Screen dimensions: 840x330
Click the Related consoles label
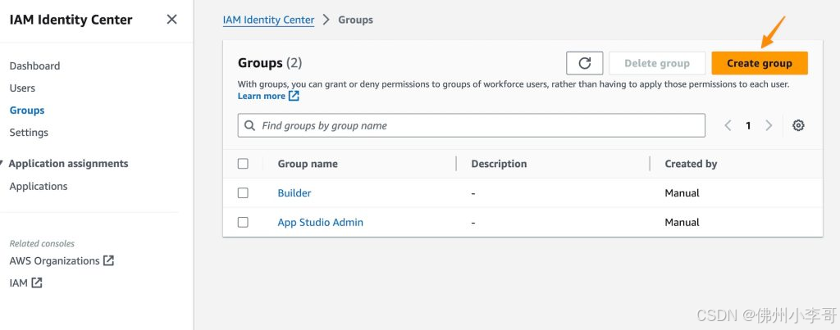click(x=42, y=243)
